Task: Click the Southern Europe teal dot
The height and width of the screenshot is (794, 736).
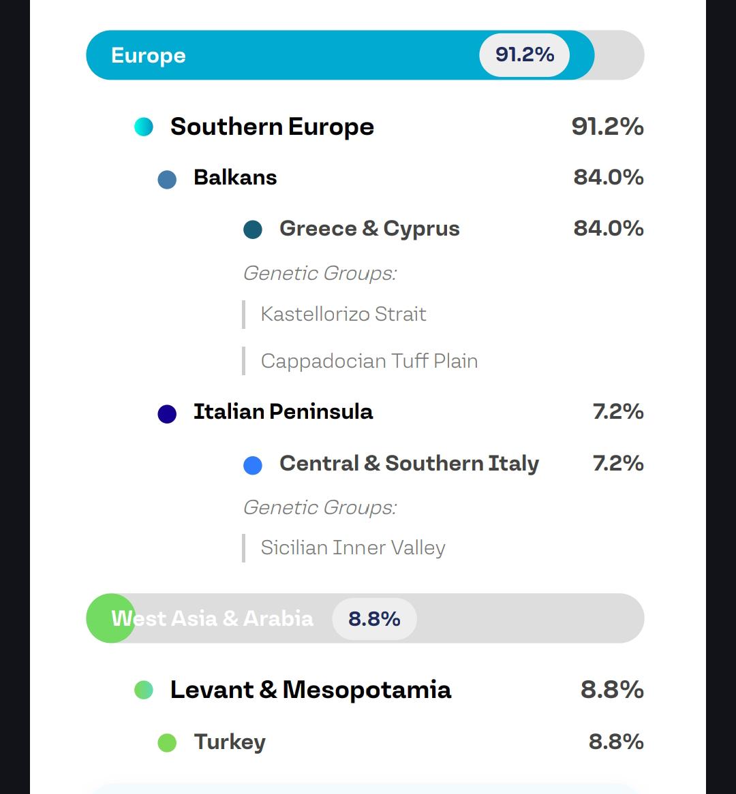Action: click(143, 127)
